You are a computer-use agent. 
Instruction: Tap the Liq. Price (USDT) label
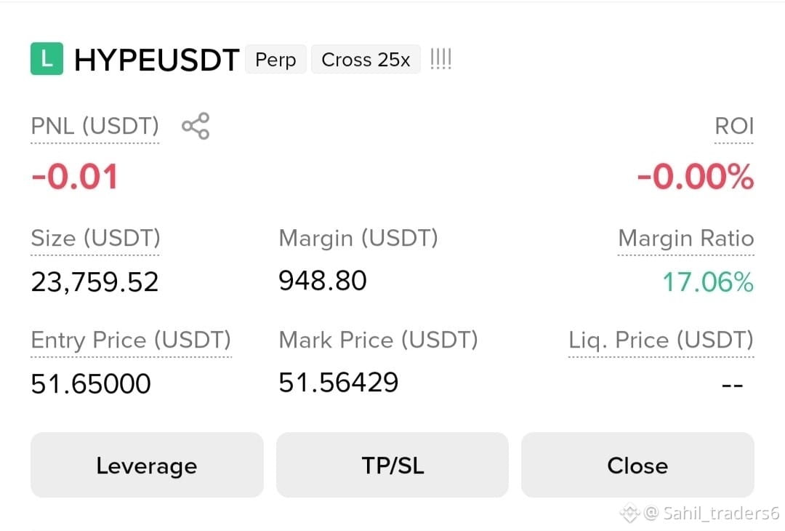661,340
